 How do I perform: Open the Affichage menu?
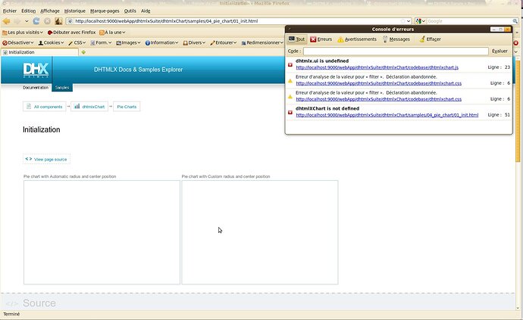click(x=50, y=11)
